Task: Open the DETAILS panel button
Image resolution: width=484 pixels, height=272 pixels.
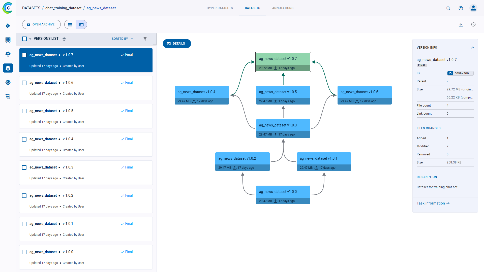Action: click(x=177, y=43)
